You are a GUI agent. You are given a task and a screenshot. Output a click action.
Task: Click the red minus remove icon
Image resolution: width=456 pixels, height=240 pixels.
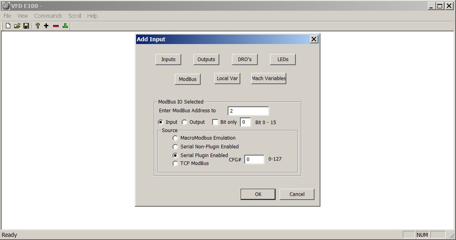click(56, 26)
